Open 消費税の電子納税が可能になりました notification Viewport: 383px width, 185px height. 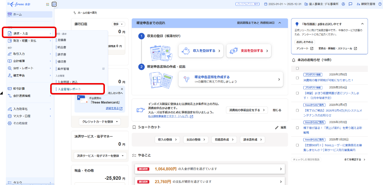click(x=328, y=80)
